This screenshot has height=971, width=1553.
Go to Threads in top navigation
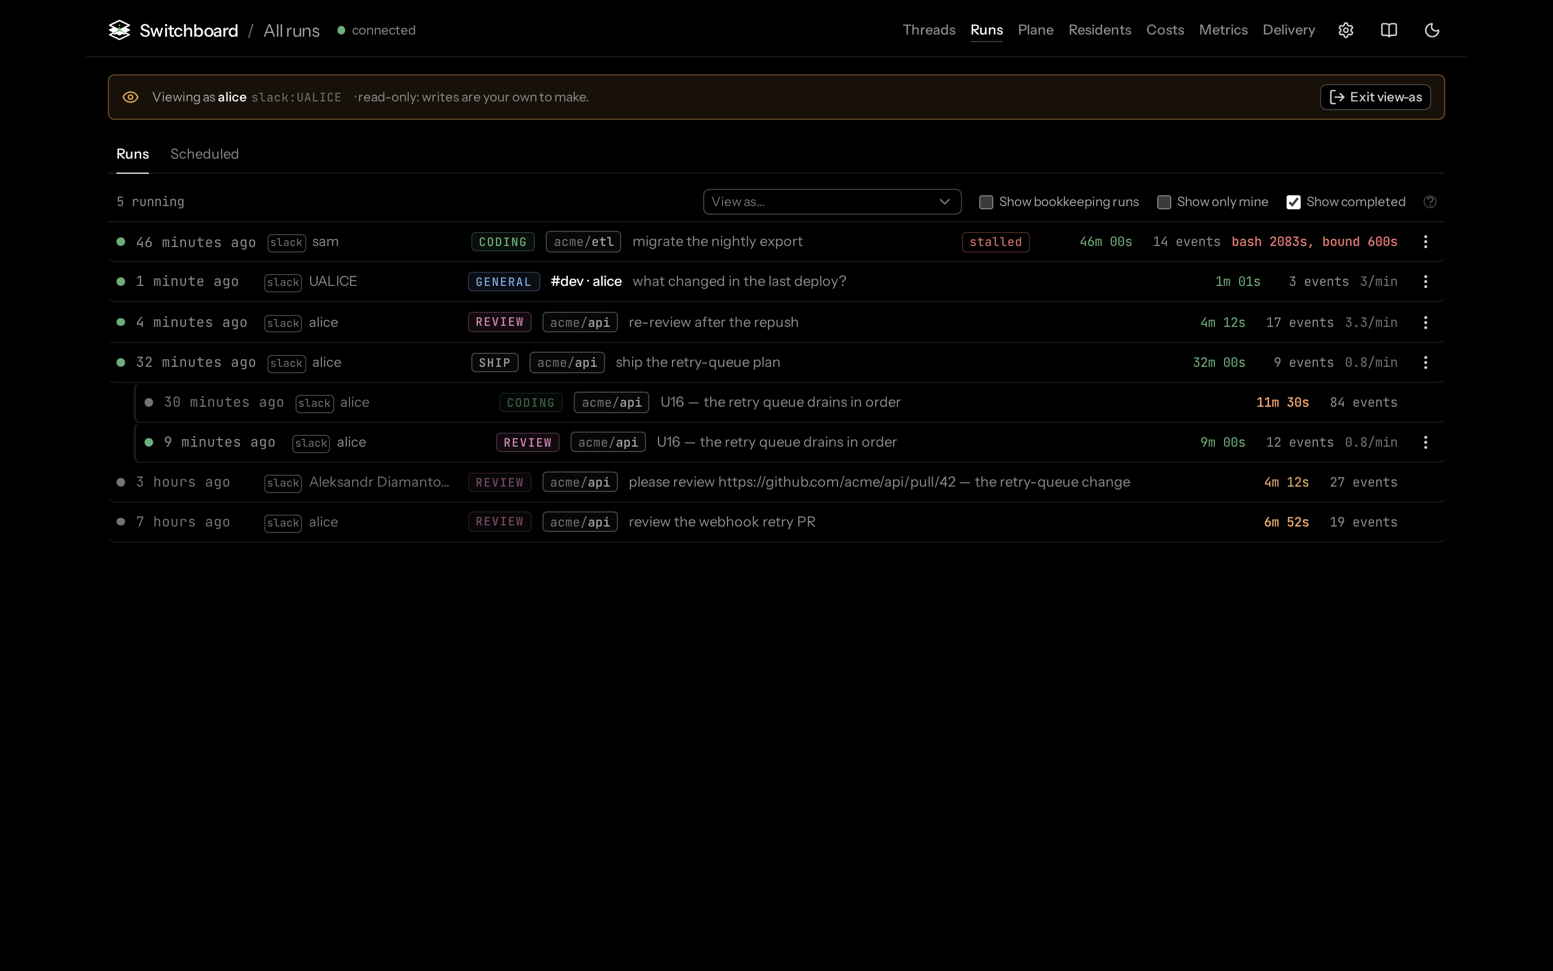click(929, 30)
